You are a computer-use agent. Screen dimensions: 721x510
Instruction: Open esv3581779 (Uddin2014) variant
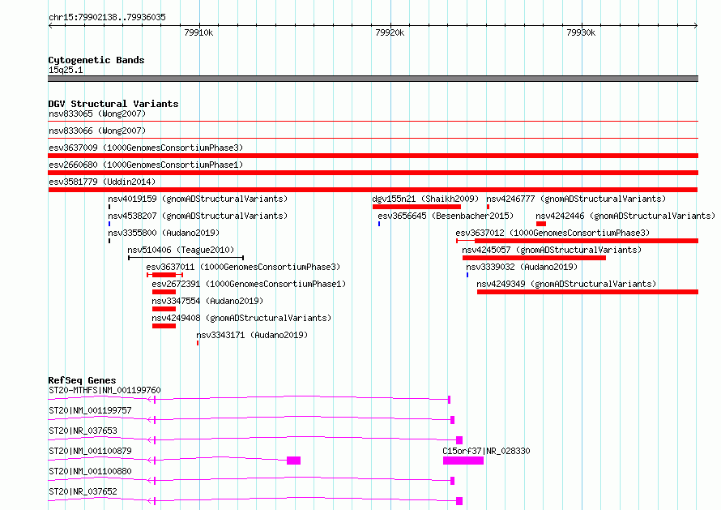pyautogui.click(x=102, y=182)
